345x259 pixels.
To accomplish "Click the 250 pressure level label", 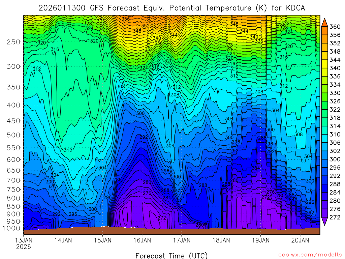I will point(13,42).
